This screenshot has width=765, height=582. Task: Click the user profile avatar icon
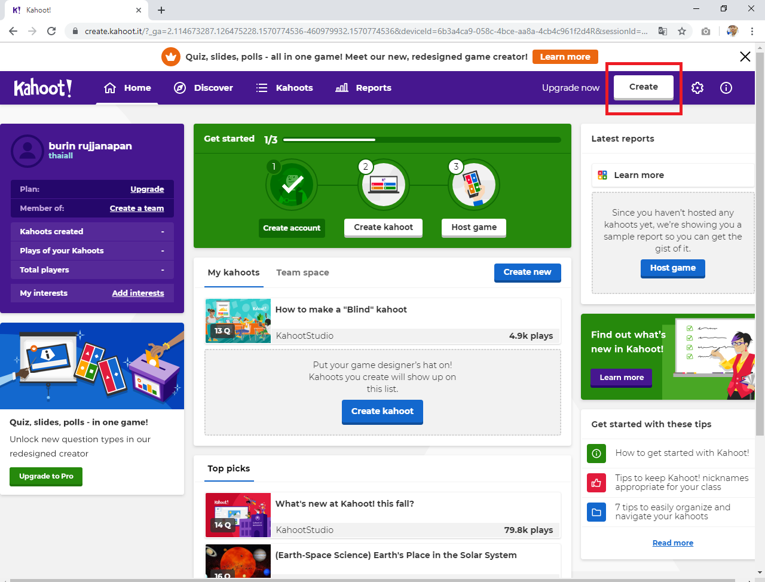(27, 151)
